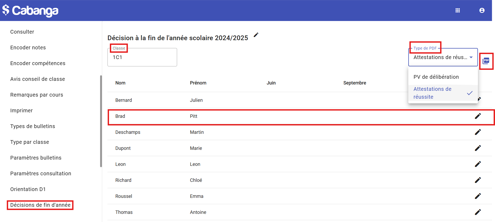
Task: Click the sidebar vertical scrollbar
Action: (101, 121)
